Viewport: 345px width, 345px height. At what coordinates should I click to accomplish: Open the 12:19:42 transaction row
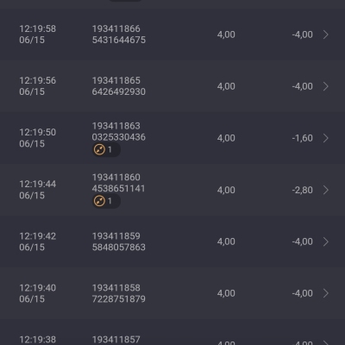click(172, 241)
